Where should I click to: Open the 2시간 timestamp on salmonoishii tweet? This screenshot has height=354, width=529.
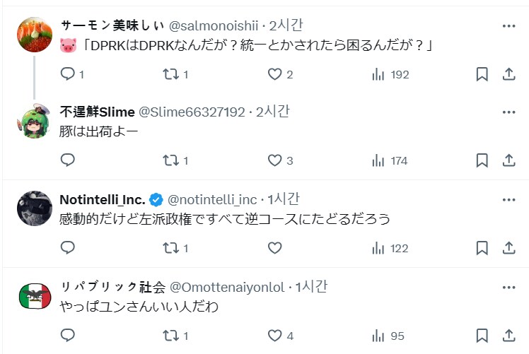286,26
